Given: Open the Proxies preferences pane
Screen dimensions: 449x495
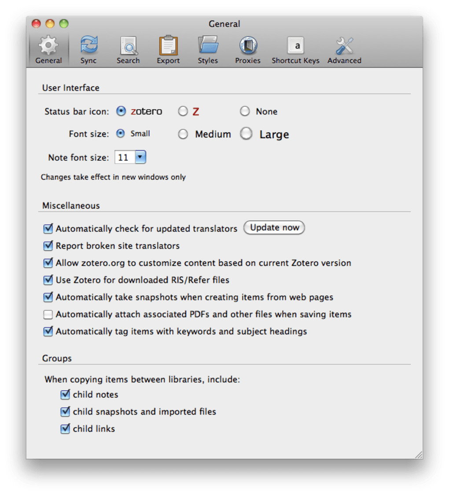Looking at the screenshot, I should [x=248, y=50].
